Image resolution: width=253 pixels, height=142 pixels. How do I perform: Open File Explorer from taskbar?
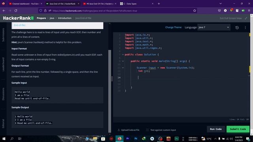[95, 138]
